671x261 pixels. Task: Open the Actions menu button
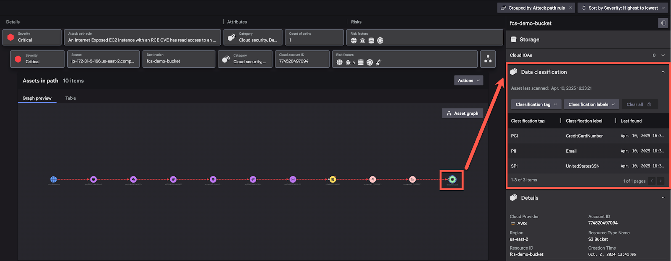tap(468, 80)
